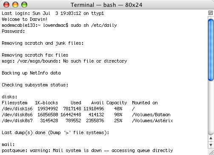Click the '98%' capacity value
The width and height of the screenshot is (214, 155).
(118, 115)
